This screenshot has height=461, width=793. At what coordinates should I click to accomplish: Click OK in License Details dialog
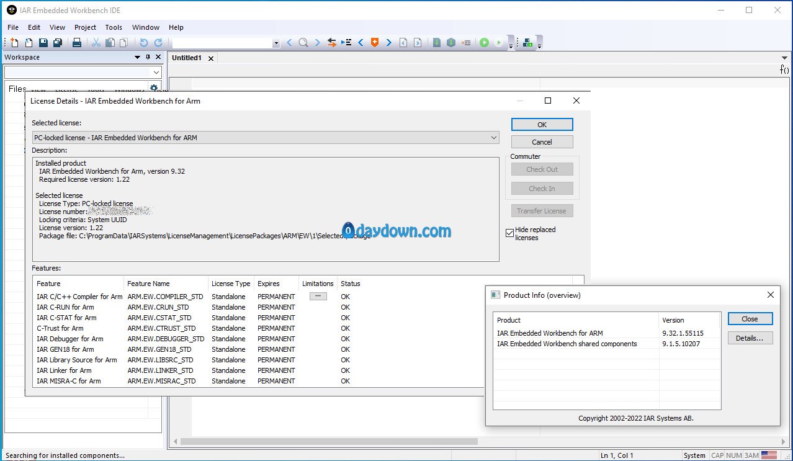(542, 125)
